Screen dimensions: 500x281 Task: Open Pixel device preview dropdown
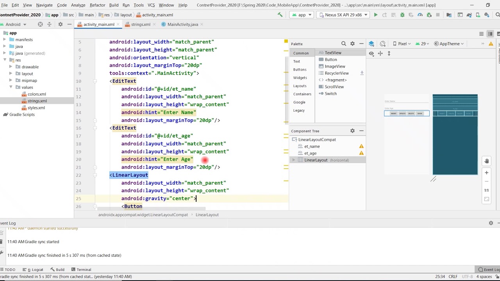point(402,44)
